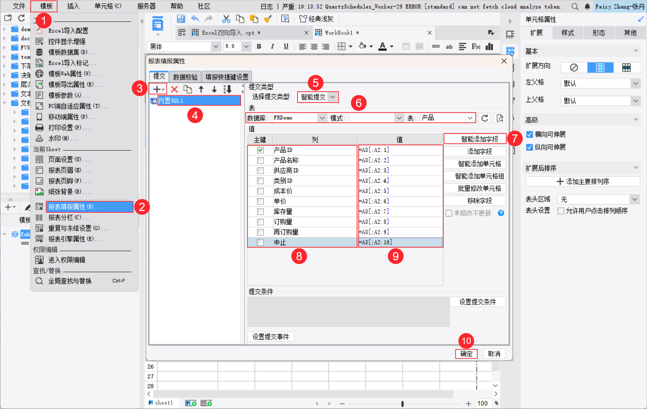Open notifications with the bell icon
The width and height of the screenshot is (647, 409).
point(587,6)
